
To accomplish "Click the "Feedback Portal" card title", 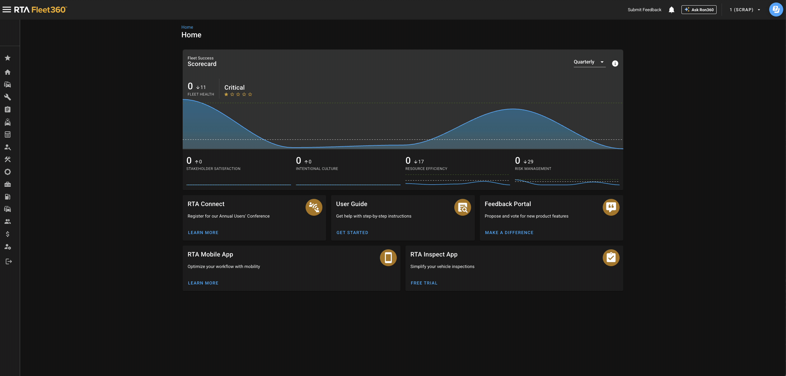I will pos(508,204).
